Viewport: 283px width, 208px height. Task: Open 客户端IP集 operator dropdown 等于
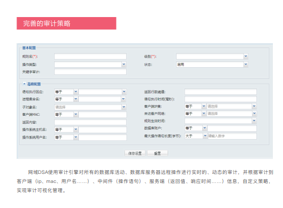195,106
